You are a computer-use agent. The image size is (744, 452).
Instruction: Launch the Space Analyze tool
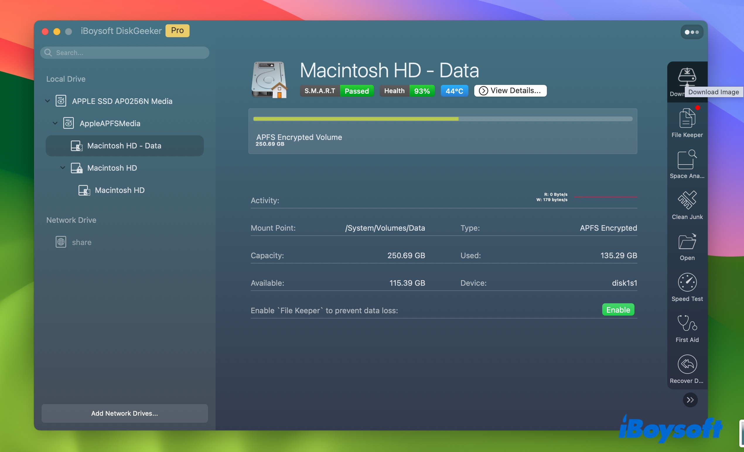coord(687,165)
